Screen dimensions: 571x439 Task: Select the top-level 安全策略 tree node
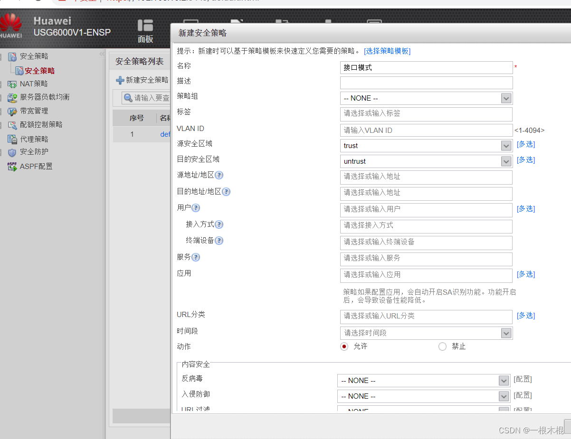point(34,56)
